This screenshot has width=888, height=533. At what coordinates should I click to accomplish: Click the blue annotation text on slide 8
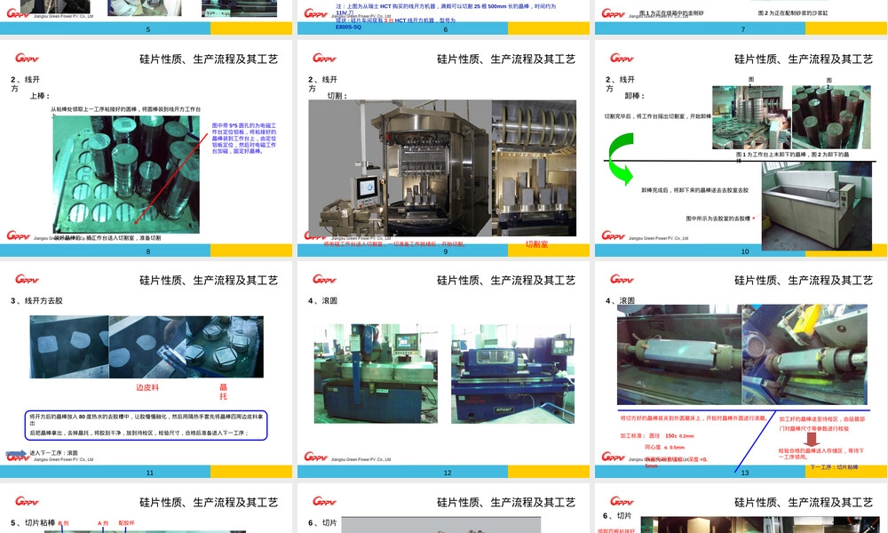point(244,139)
